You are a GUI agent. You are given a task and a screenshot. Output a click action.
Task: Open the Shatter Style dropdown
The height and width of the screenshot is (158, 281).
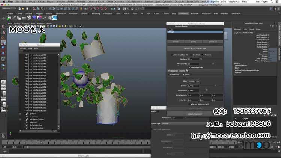pyautogui.click(x=180, y=123)
